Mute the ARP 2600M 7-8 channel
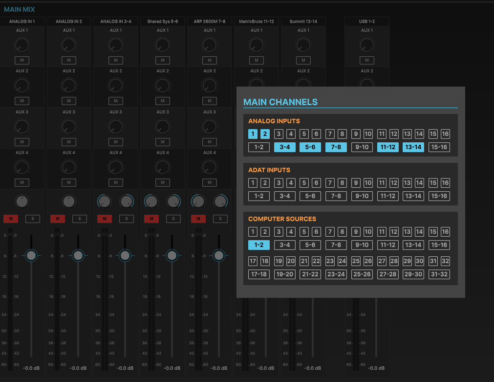 coord(198,219)
